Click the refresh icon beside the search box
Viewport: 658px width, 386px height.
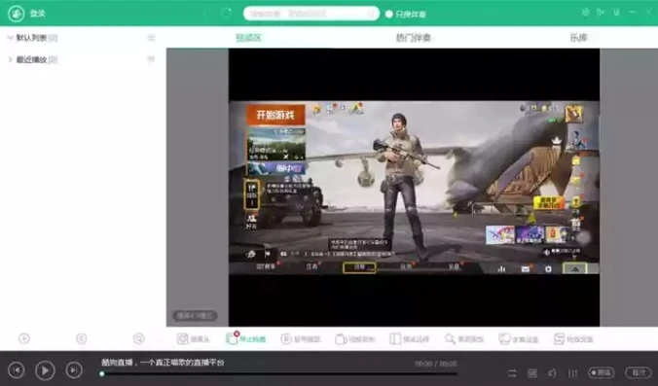coord(226,13)
